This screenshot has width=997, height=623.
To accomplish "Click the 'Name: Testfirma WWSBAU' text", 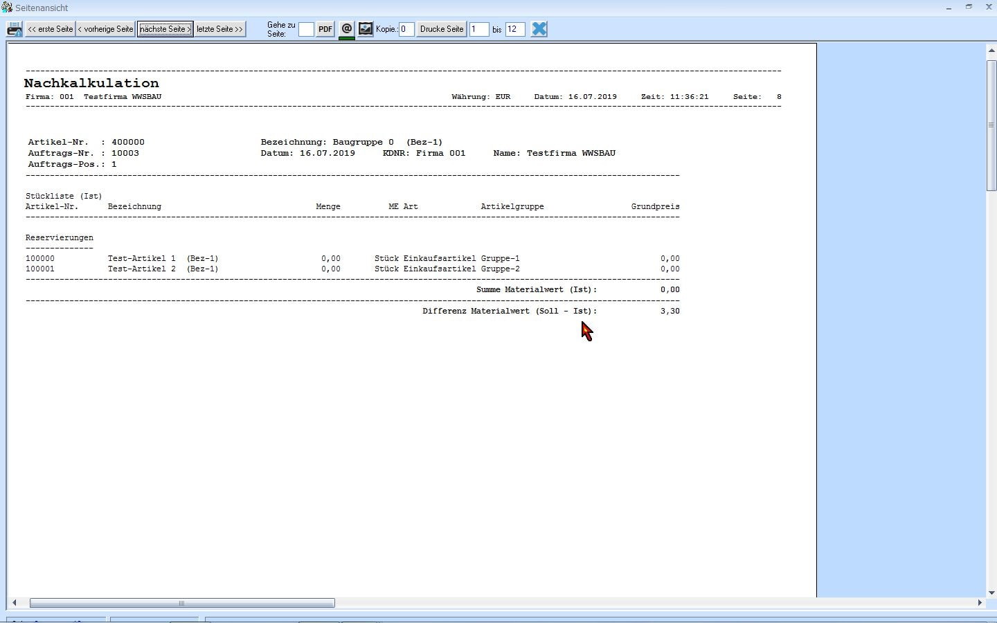I will coord(555,153).
